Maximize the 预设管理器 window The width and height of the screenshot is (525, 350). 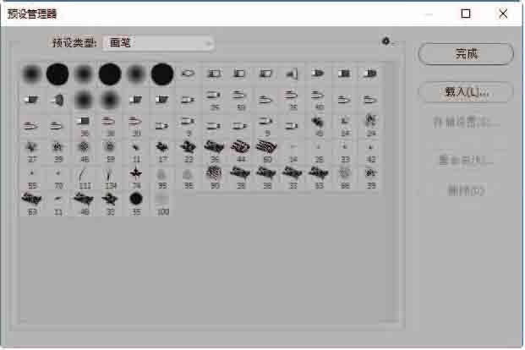click(466, 14)
